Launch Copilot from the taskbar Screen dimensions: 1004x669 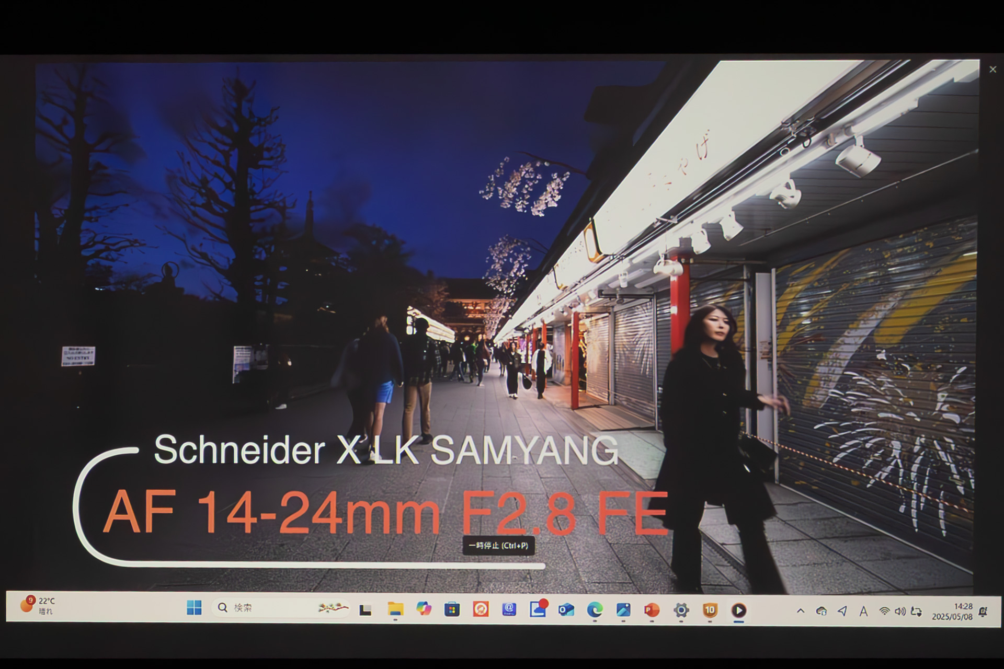[424, 609]
